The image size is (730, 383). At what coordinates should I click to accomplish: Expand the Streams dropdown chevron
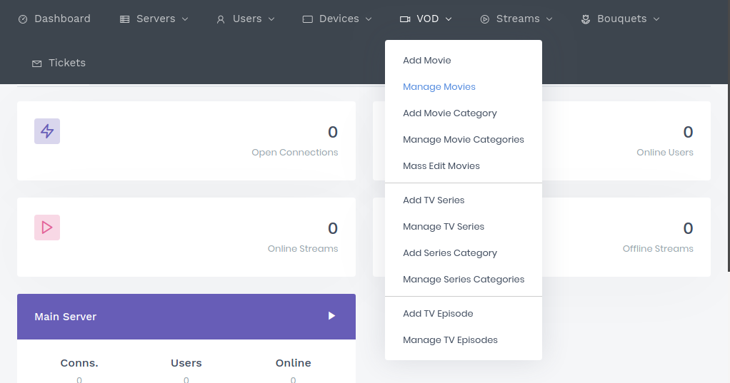coord(549,19)
